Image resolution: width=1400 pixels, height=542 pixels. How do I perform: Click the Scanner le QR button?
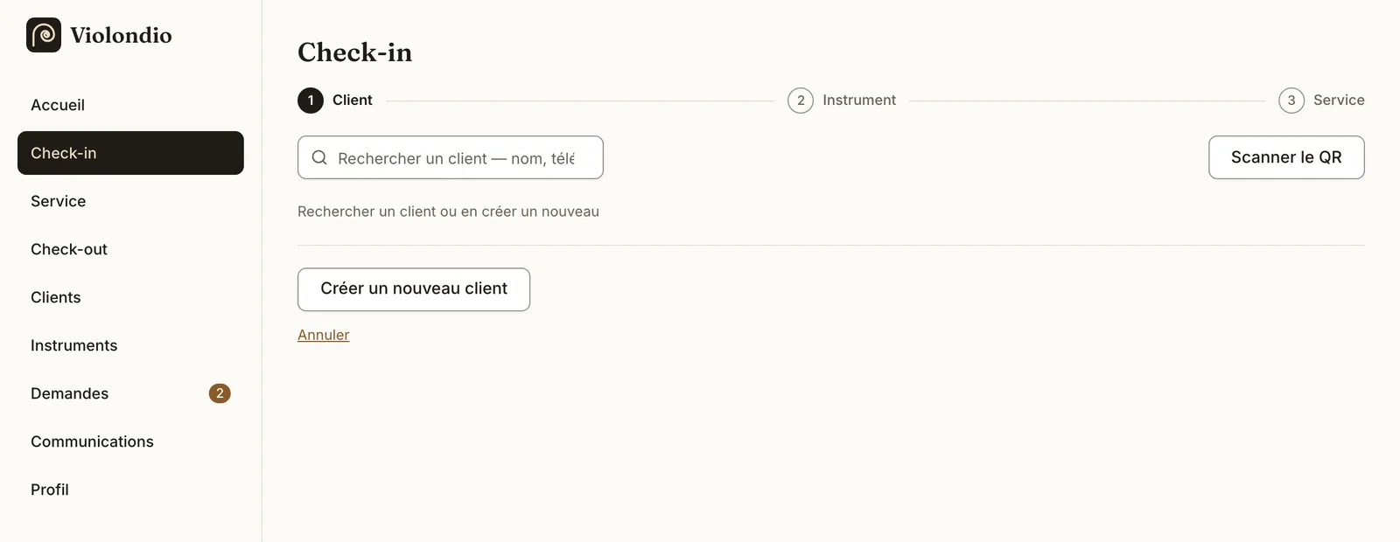(x=1286, y=157)
